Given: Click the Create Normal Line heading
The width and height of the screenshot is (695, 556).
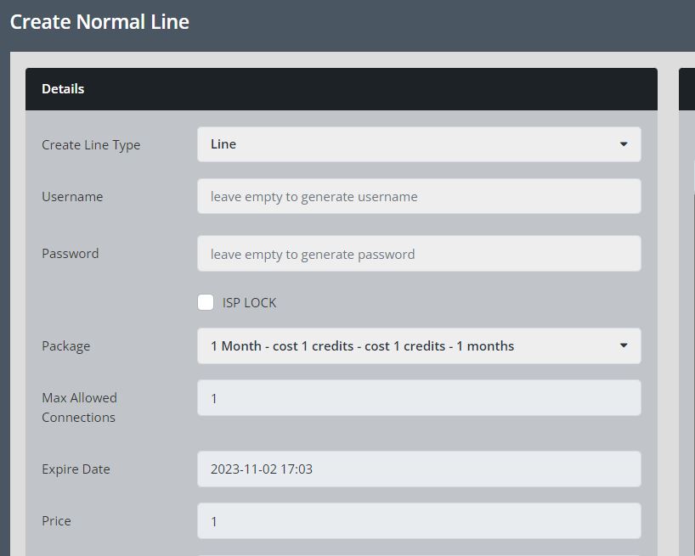Looking at the screenshot, I should tap(99, 22).
